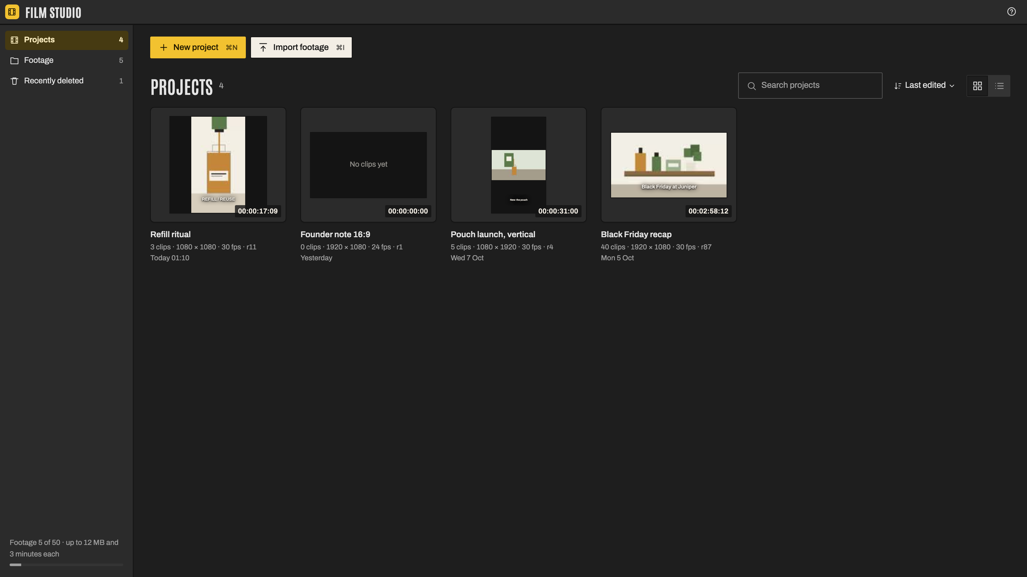Create a new project
The width and height of the screenshot is (1027, 577).
click(198, 47)
